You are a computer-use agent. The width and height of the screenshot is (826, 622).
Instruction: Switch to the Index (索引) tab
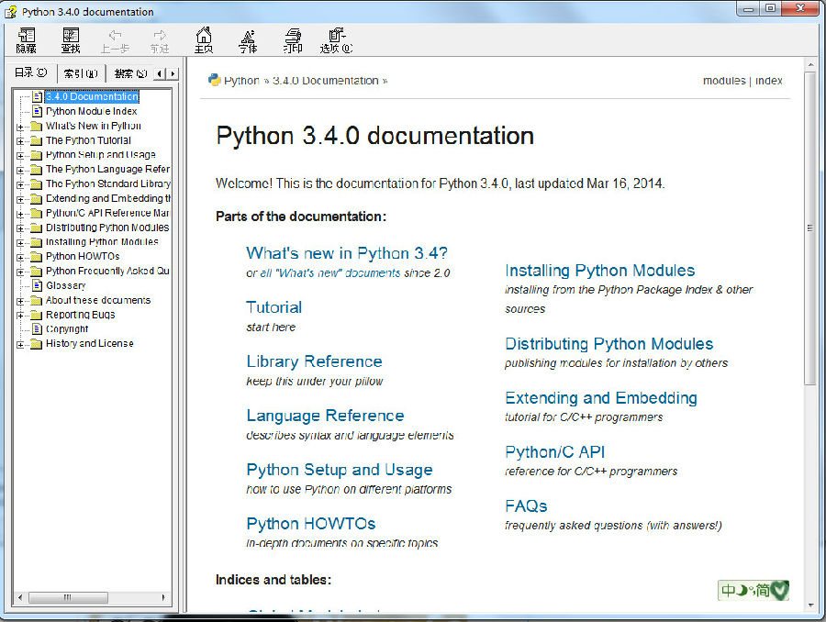(80, 73)
